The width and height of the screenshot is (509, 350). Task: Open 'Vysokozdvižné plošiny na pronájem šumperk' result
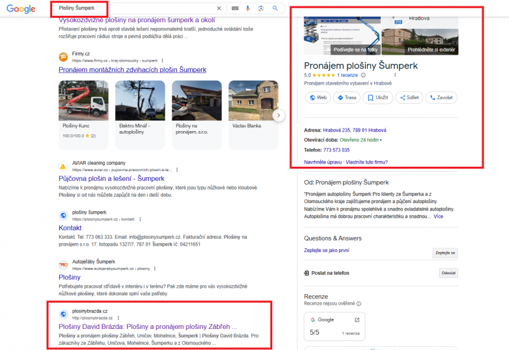[137, 20]
